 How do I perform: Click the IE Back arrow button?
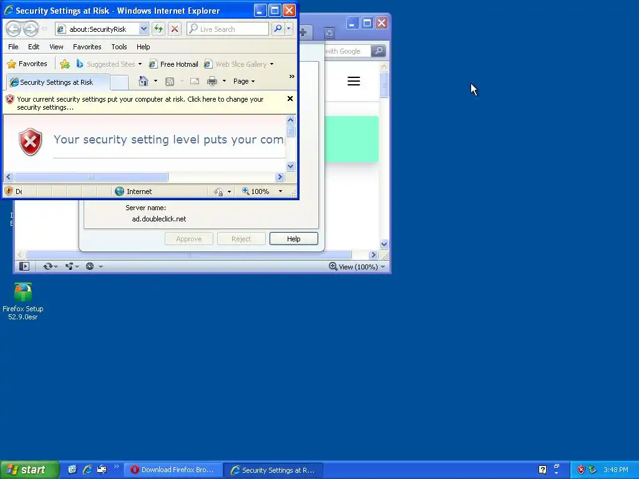click(x=14, y=29)
